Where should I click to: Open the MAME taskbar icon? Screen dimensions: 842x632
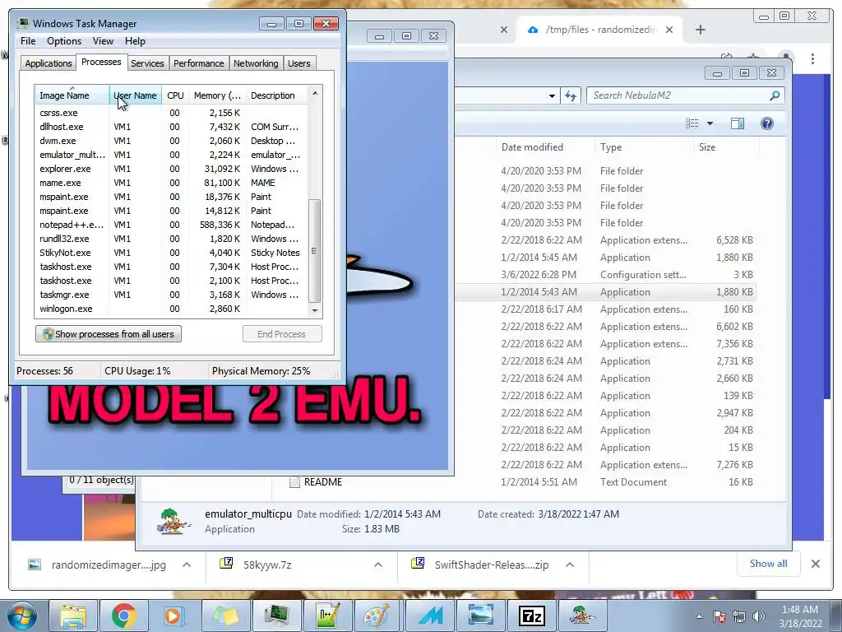(x=429, y=616)
